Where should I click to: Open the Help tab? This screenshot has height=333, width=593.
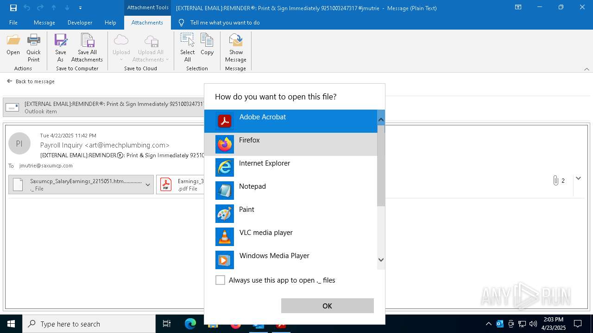(x=110, y=23)
